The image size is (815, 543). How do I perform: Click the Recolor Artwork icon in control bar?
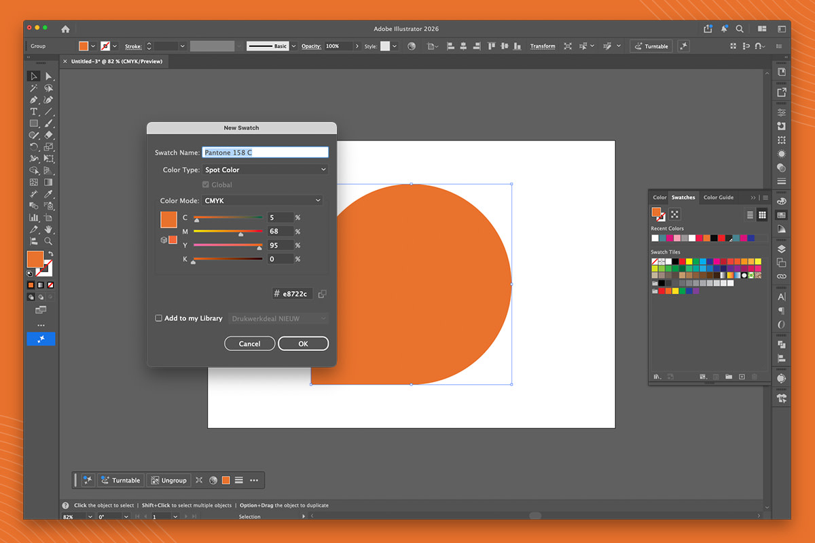(412, 46)
